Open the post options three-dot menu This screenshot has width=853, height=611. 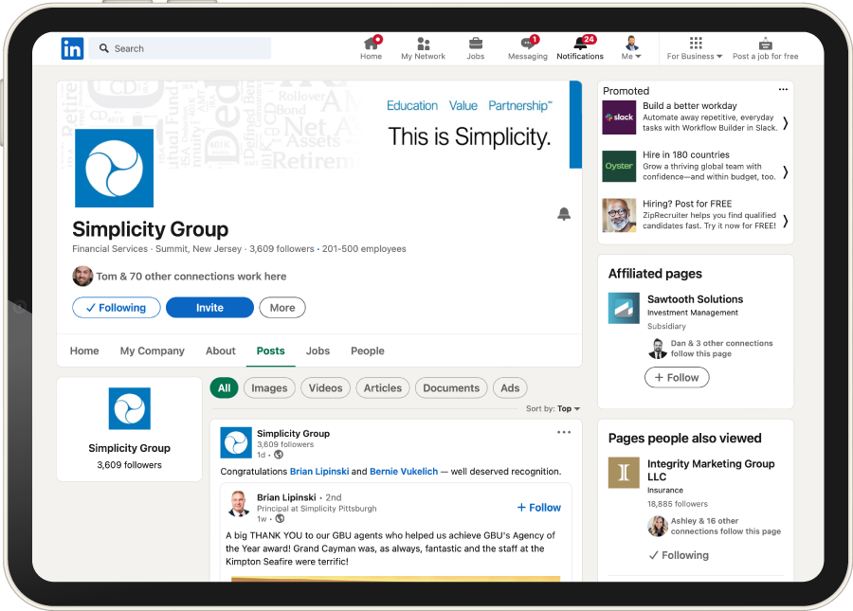[564, 432]
